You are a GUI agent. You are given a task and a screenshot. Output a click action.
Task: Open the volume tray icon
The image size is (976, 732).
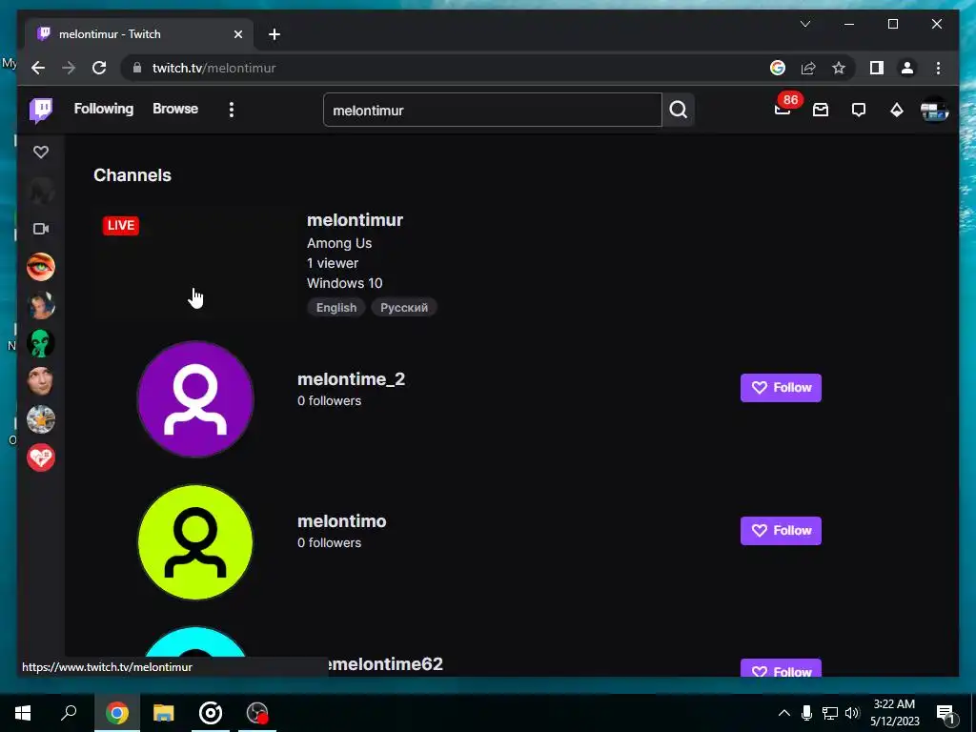click(x=852, y=713)
